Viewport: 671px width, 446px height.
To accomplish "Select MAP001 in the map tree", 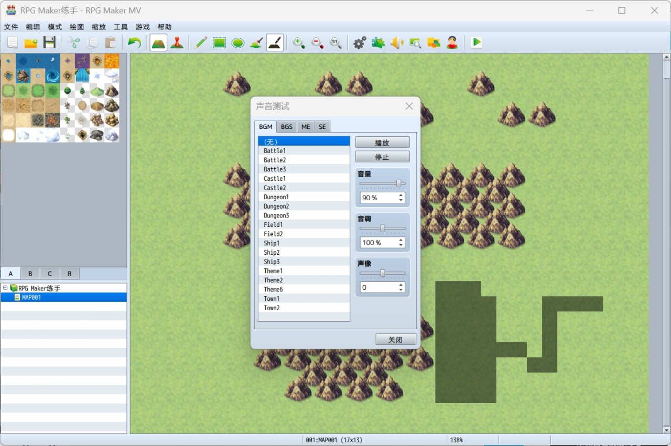I will pos(63,297).
